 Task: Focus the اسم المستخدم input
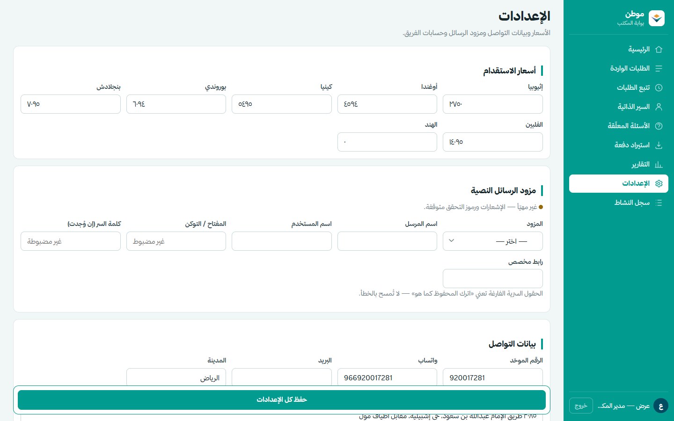coord(282,241)
